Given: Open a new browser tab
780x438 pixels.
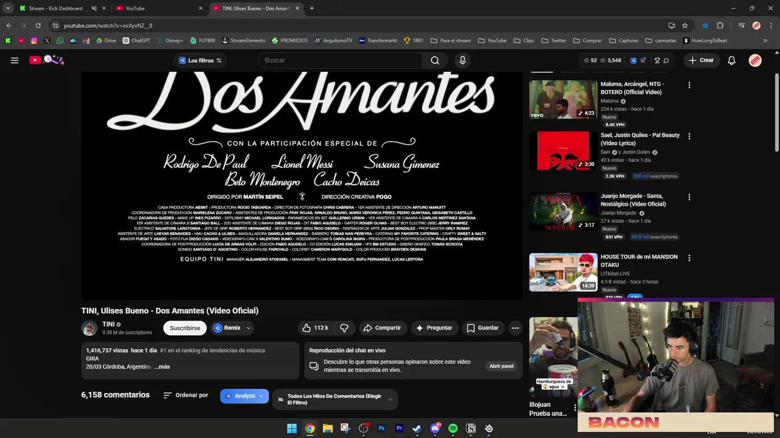Looking at the screenshot, I should tap(312, 9).
